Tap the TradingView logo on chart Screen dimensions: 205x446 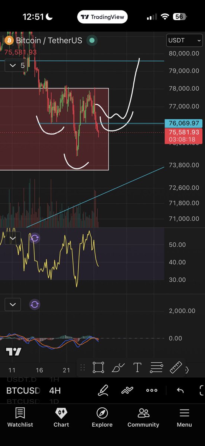pyautogui.click(x=13, y=352)
